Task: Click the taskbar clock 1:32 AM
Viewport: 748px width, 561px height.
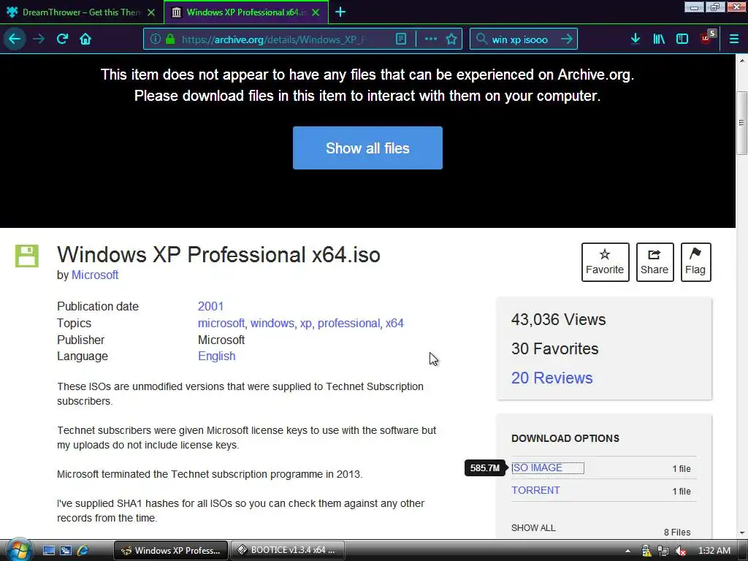Action: click(714, 551)
